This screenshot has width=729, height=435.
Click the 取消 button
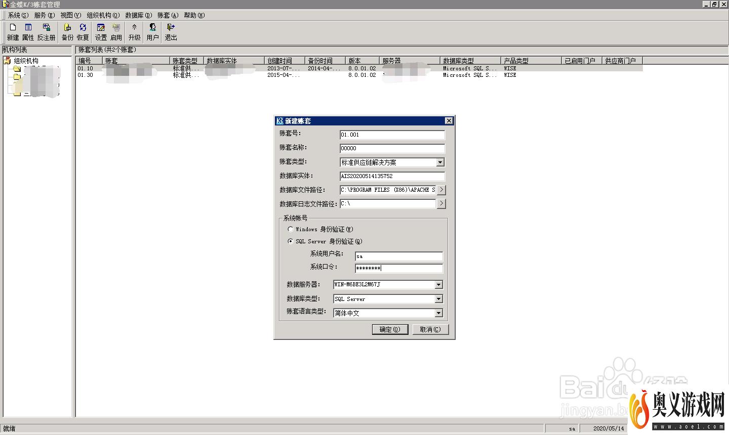point(430,329)
